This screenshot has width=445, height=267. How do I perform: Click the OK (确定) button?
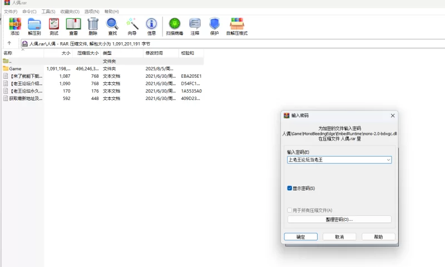pos(301,236)
